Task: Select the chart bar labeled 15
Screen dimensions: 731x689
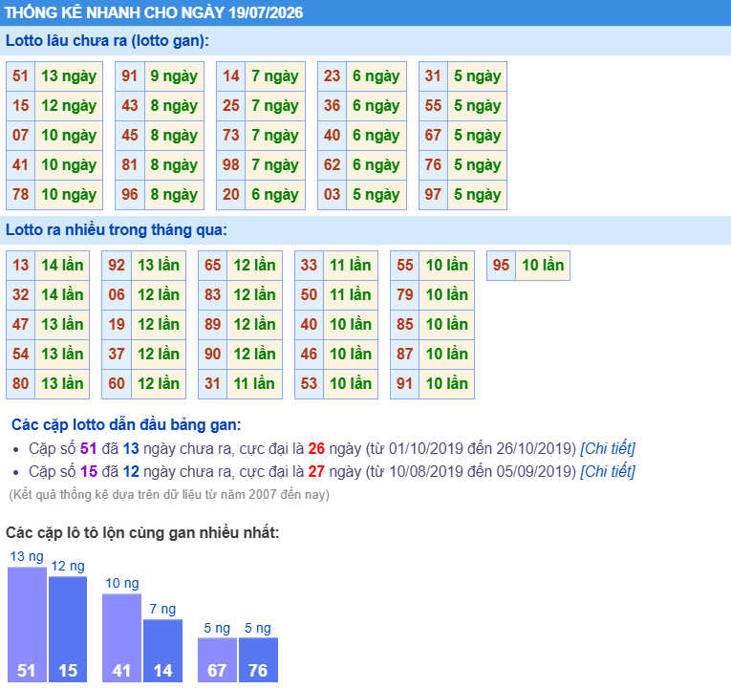Action: [68, 630]
